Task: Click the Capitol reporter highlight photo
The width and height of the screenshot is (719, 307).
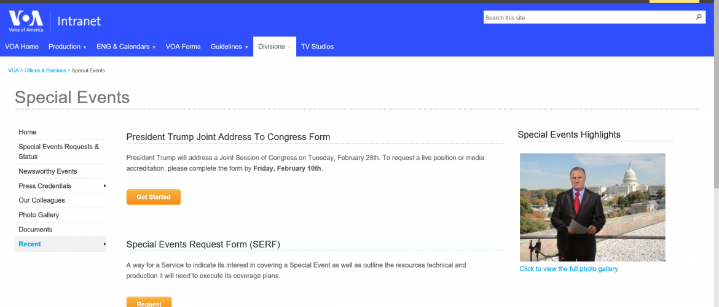Action: (x=592, y=207)
